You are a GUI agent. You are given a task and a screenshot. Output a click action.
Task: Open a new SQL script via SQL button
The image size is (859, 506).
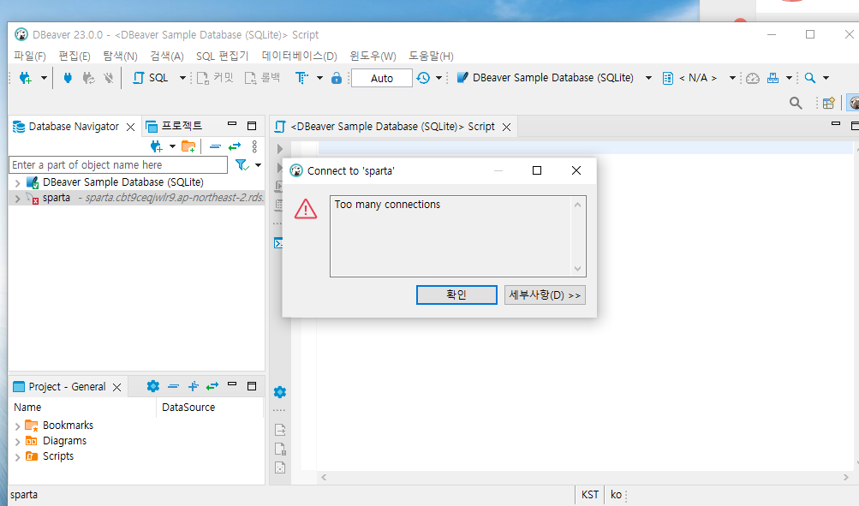pyautogui.click(x=151, y=78)
